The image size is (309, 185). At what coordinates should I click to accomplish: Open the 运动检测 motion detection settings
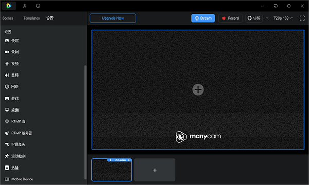(x=15, y=156)
